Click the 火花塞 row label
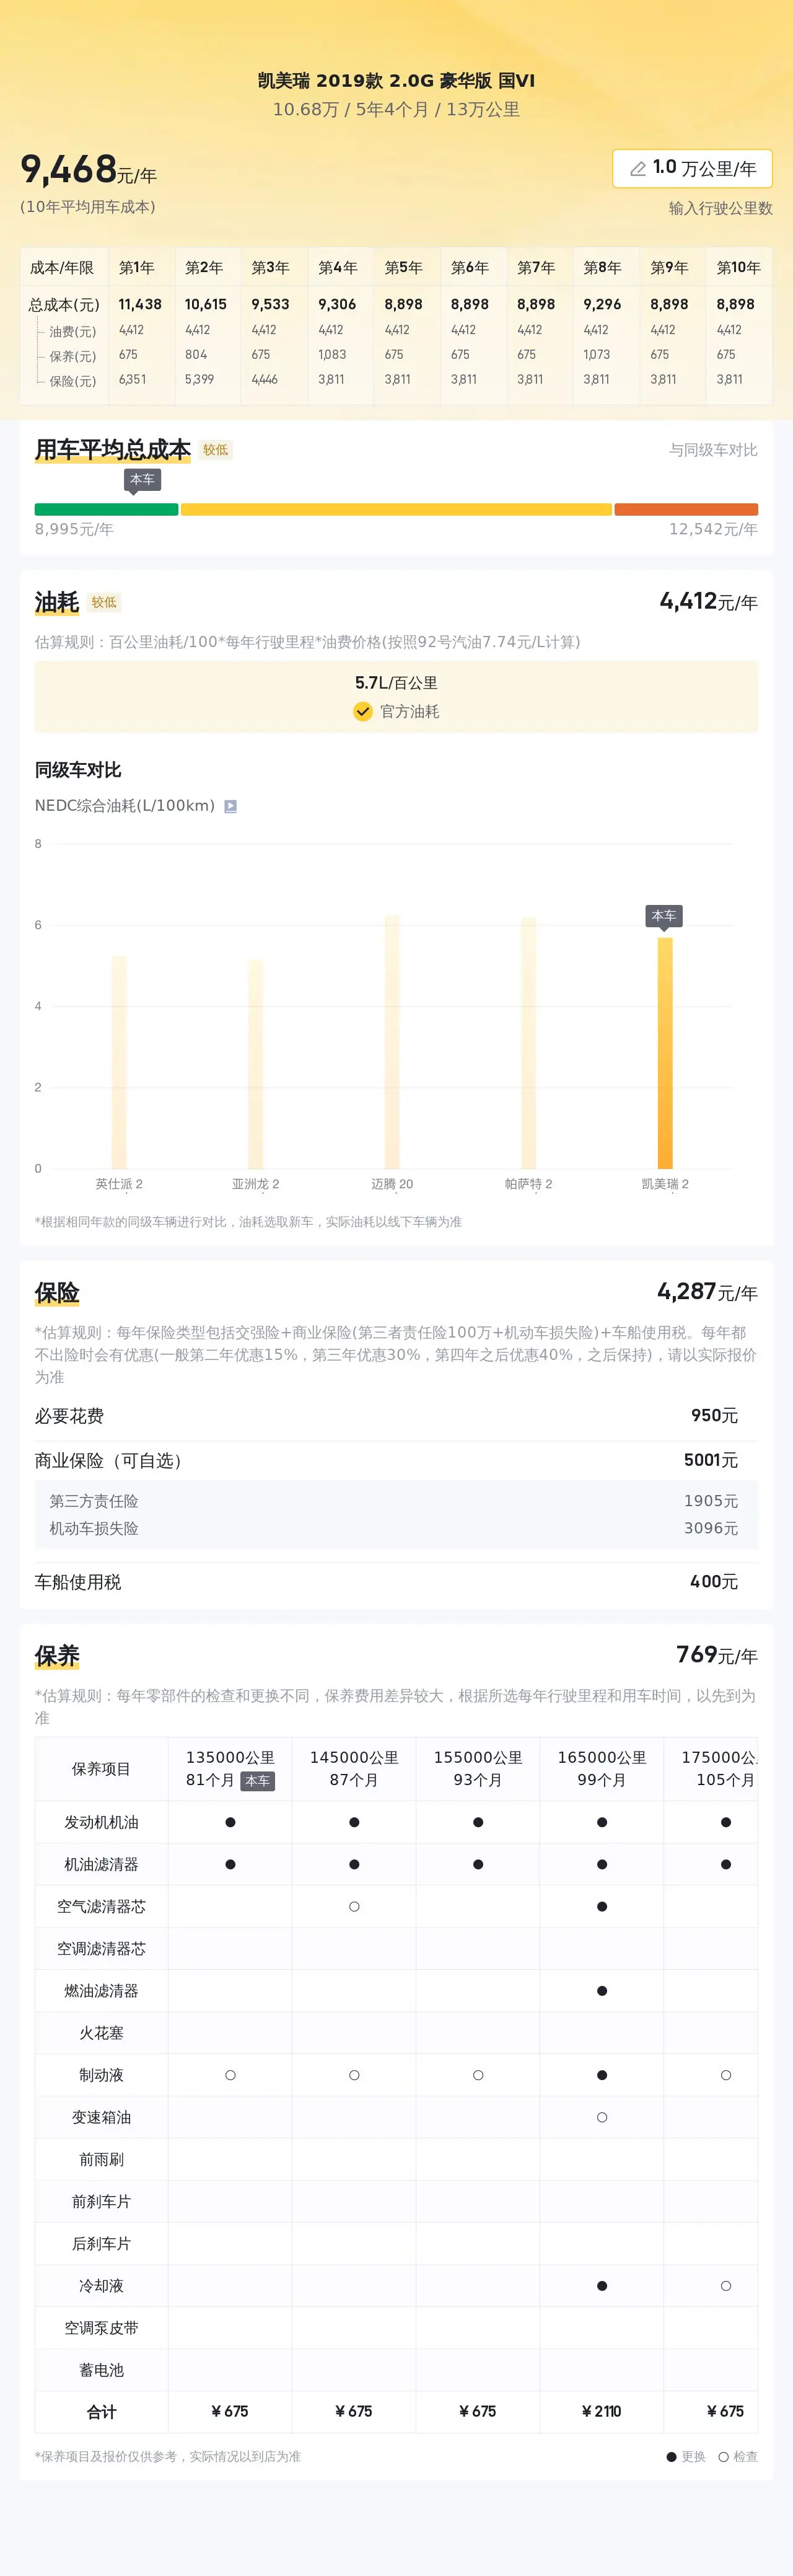 click(101, 2033)
